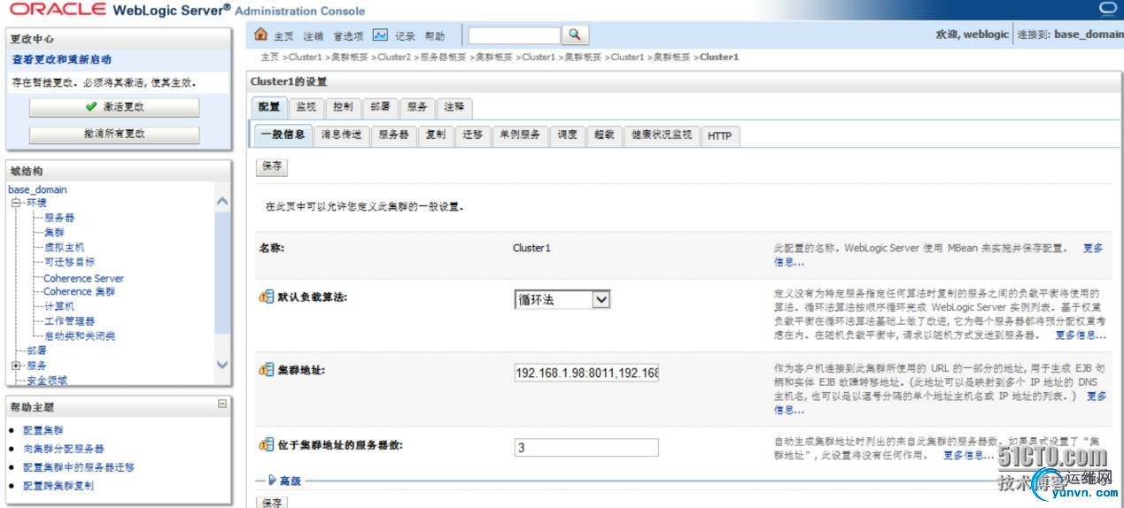1124x508 pixels.
Task: Open the 配置跨集群复制 help topic
Action: 58,486
